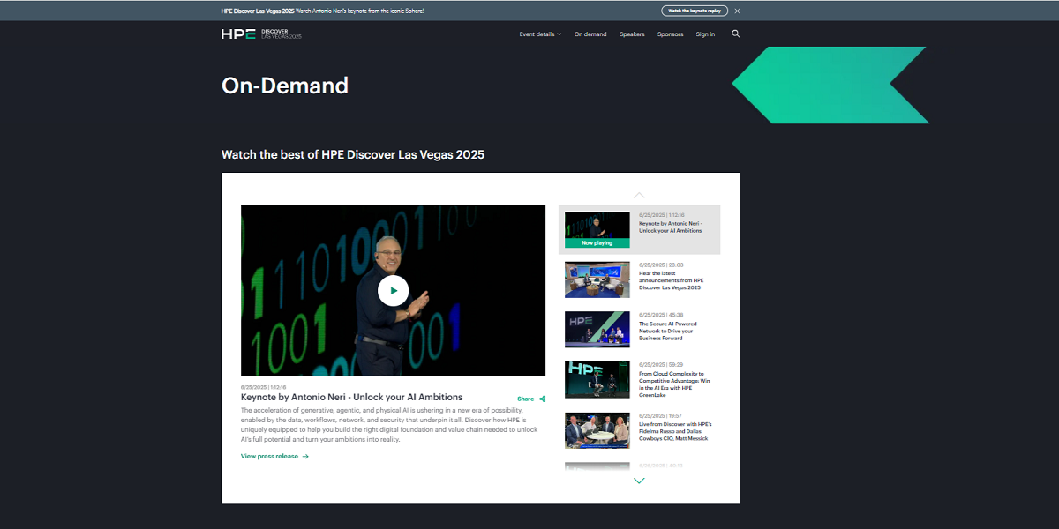The image size is (1059, 529).
Task: Click Watch the keynote replay button
Action: (x=695, y=11)
